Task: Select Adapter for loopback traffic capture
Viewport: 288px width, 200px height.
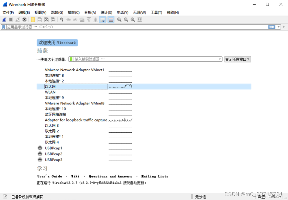Action: tap(76, 120)
